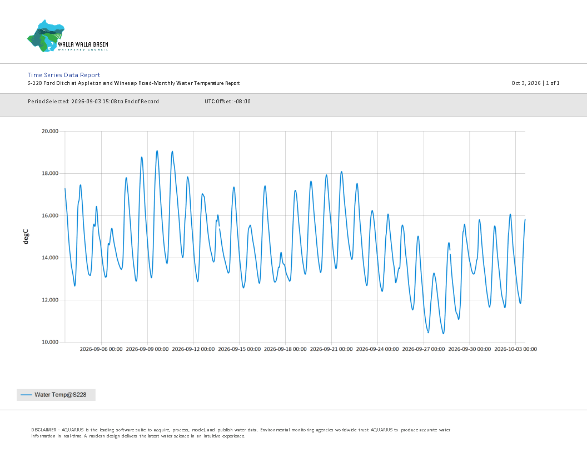Click the 2026-09-30 00:00 x-axis label

pyautogui.click(x=470, y=349)
